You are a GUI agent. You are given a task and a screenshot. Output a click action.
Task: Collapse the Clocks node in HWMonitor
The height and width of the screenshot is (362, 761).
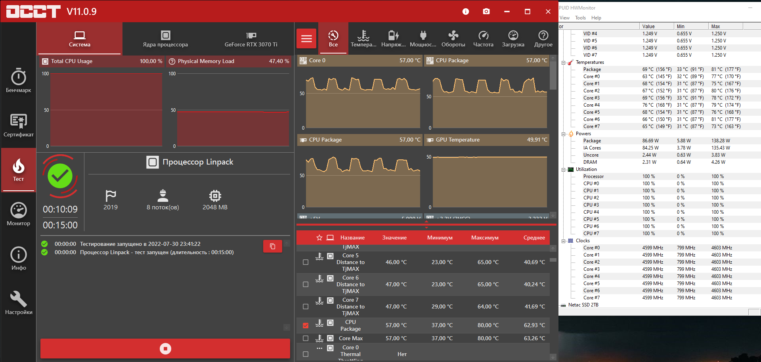pyautogui.click(x=563, y=241)
